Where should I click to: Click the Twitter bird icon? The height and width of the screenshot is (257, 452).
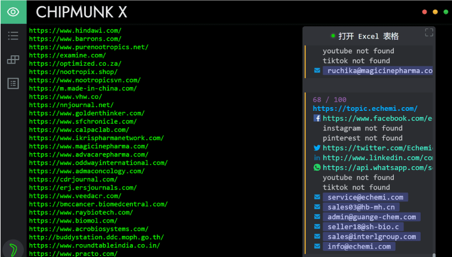317,148
